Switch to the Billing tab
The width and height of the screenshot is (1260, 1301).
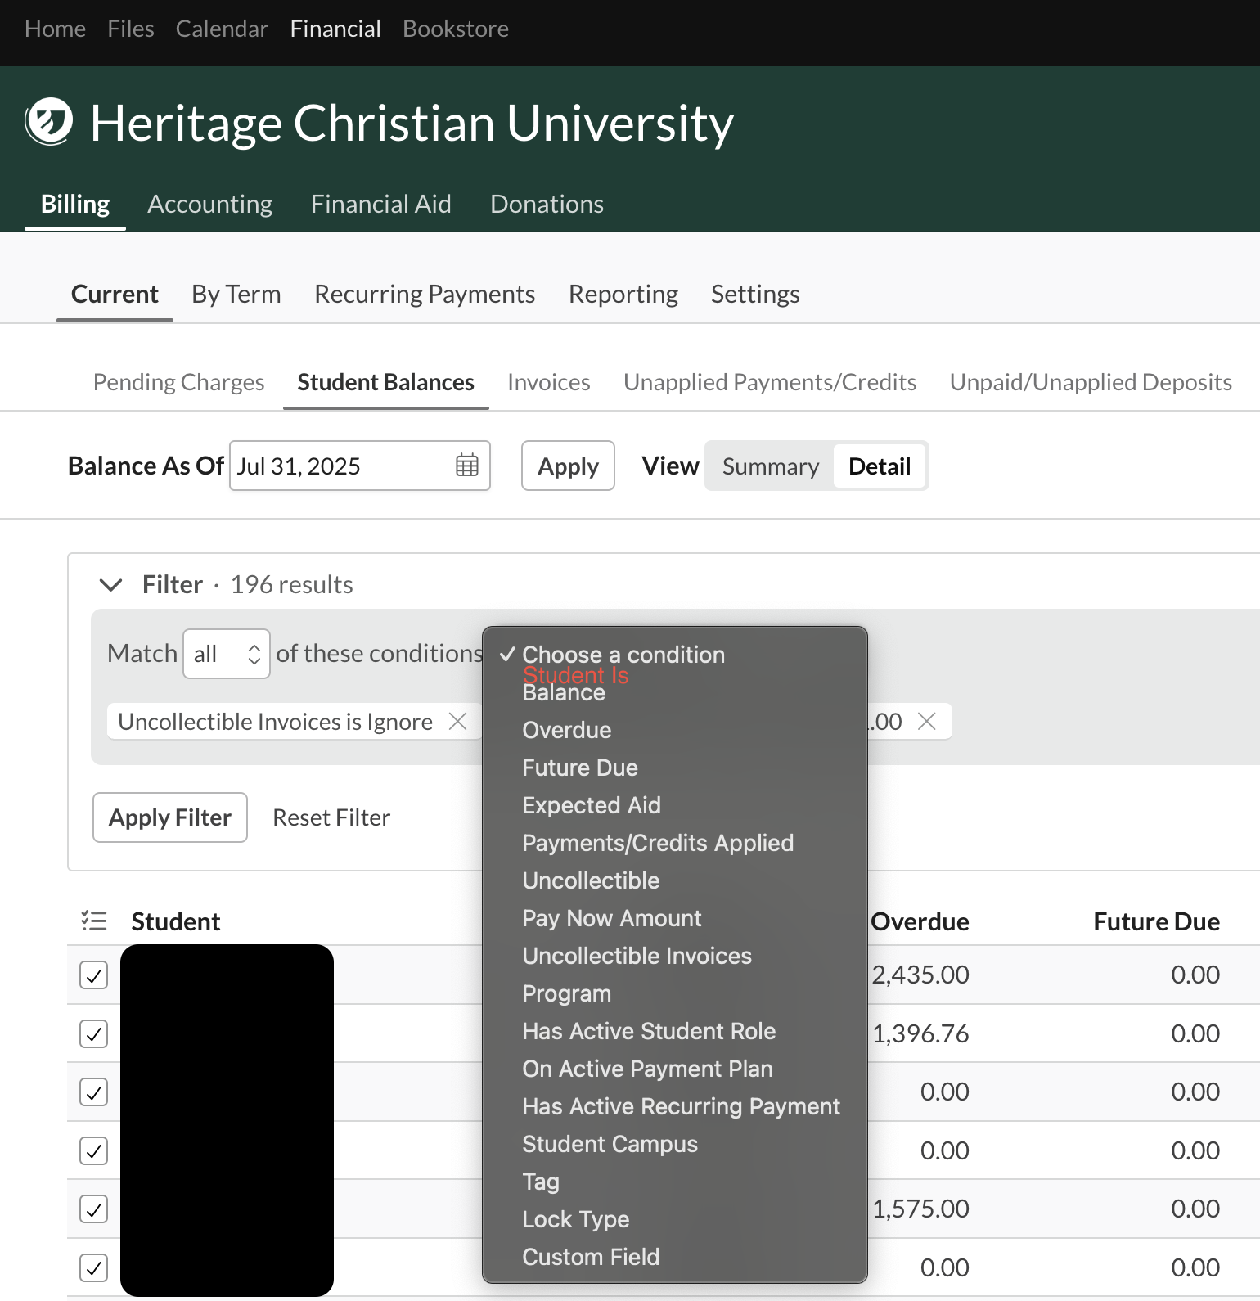point(75,204)
